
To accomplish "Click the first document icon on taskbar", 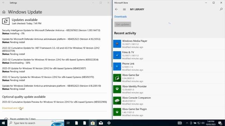I will pos(76,123).
